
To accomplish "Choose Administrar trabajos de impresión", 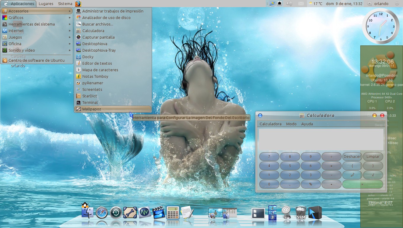I will (x=113, y=11).
